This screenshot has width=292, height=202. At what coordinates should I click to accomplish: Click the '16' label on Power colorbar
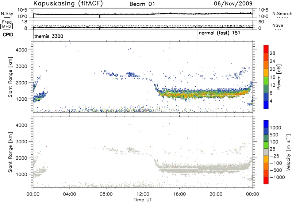272,77
